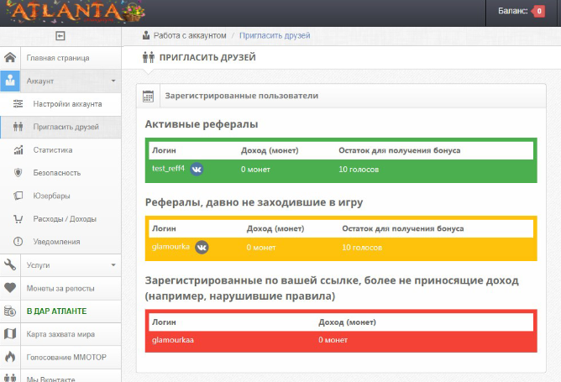Click the chart icon beside Статистика

[18, 150]
